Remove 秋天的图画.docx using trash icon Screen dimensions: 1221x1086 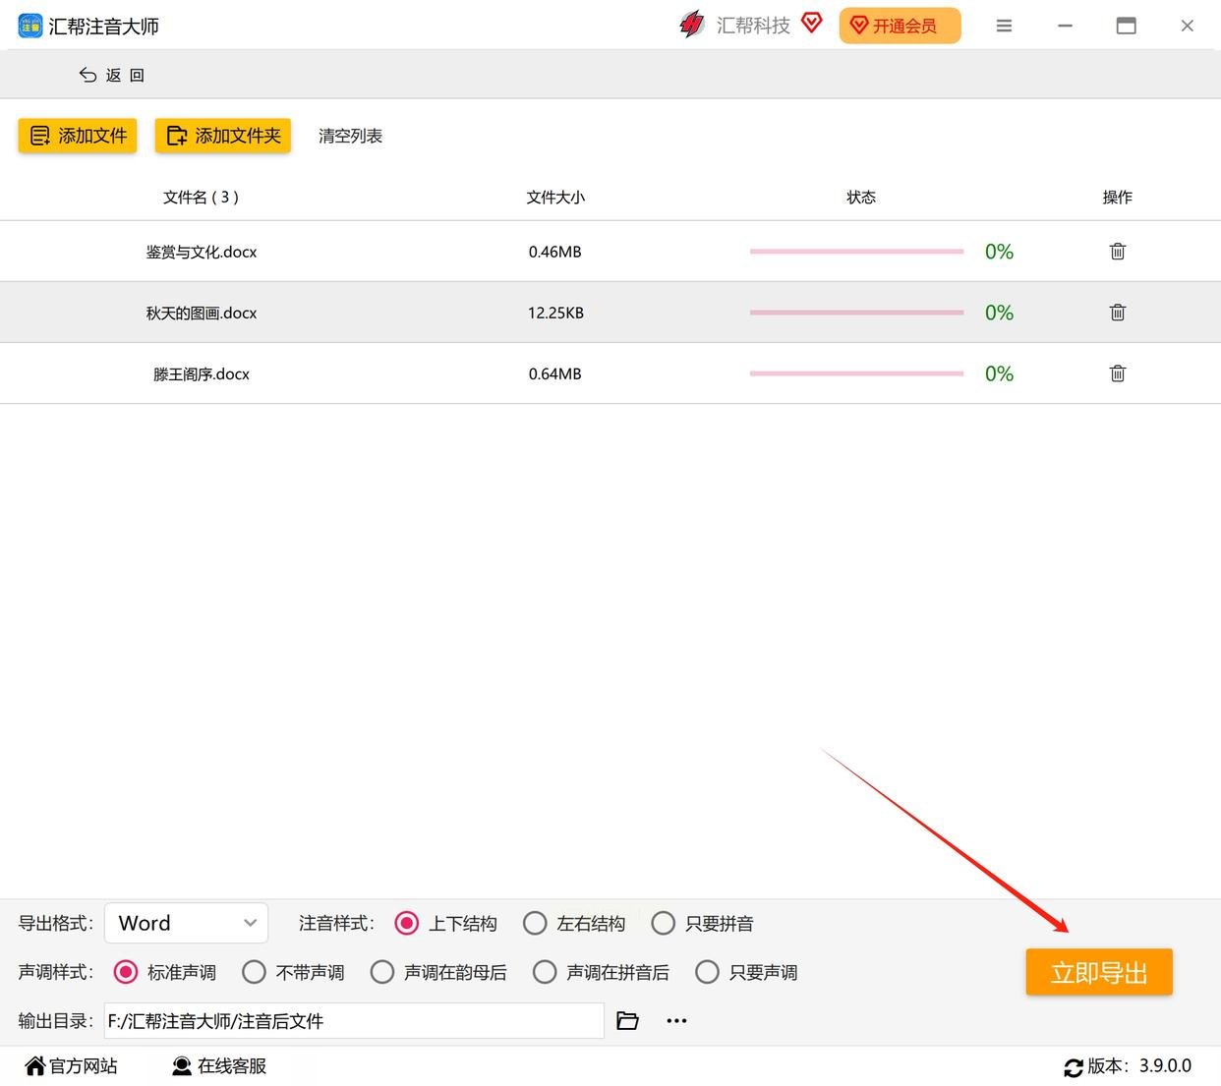[x=1117, y=313]
